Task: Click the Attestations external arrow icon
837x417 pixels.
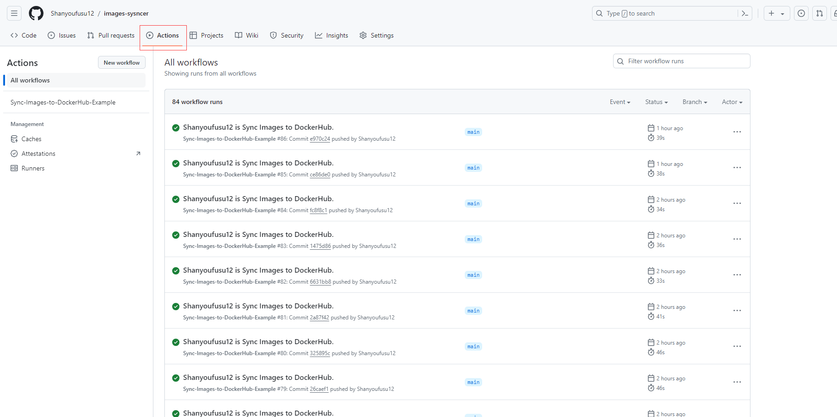Action: tap(138, 154)
